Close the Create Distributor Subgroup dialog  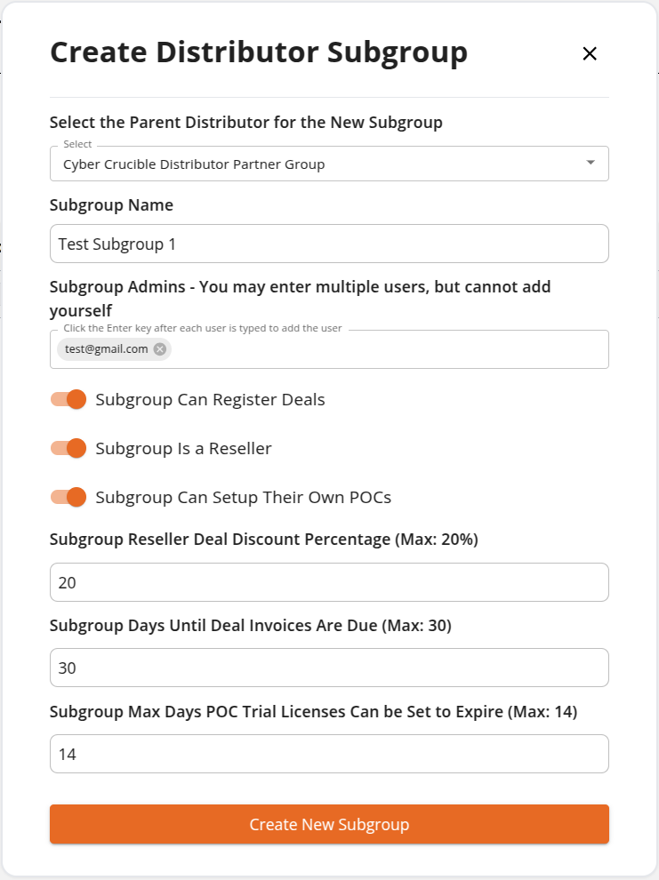(590, 54)
